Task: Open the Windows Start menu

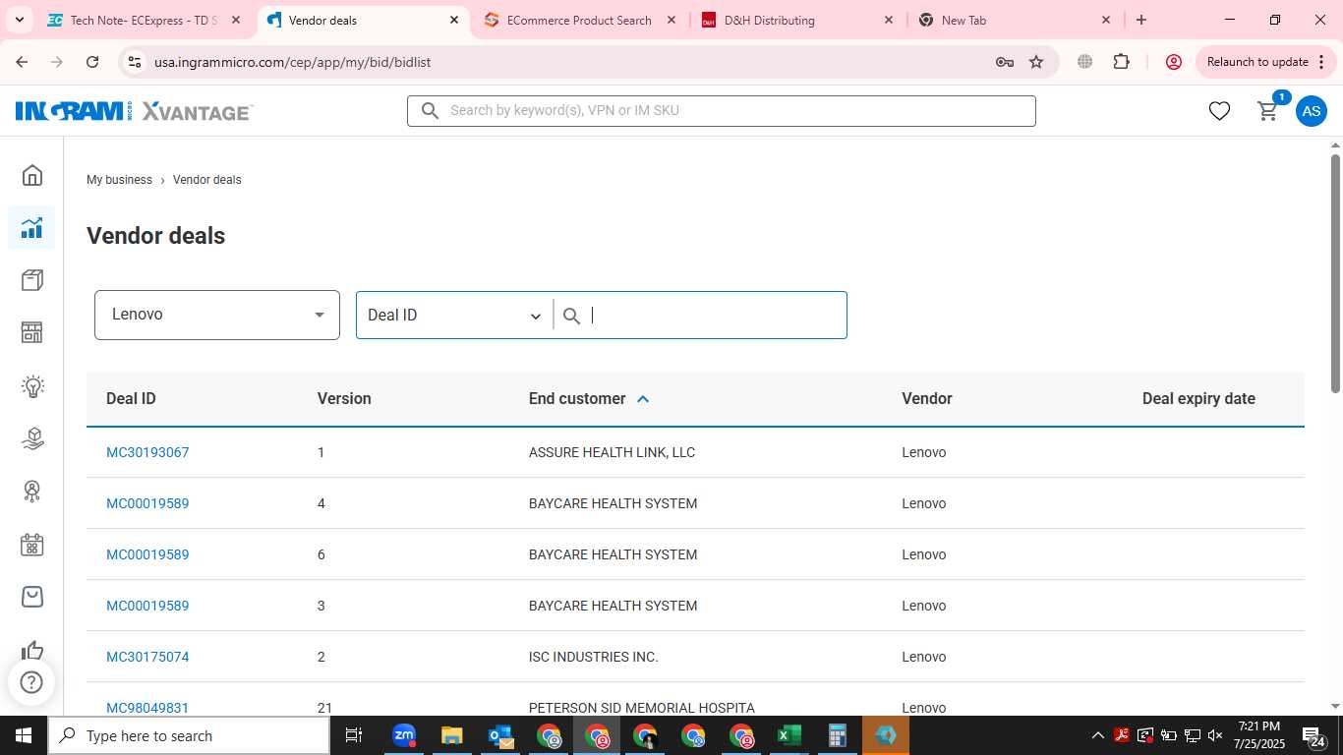Action: click(23, 735)
